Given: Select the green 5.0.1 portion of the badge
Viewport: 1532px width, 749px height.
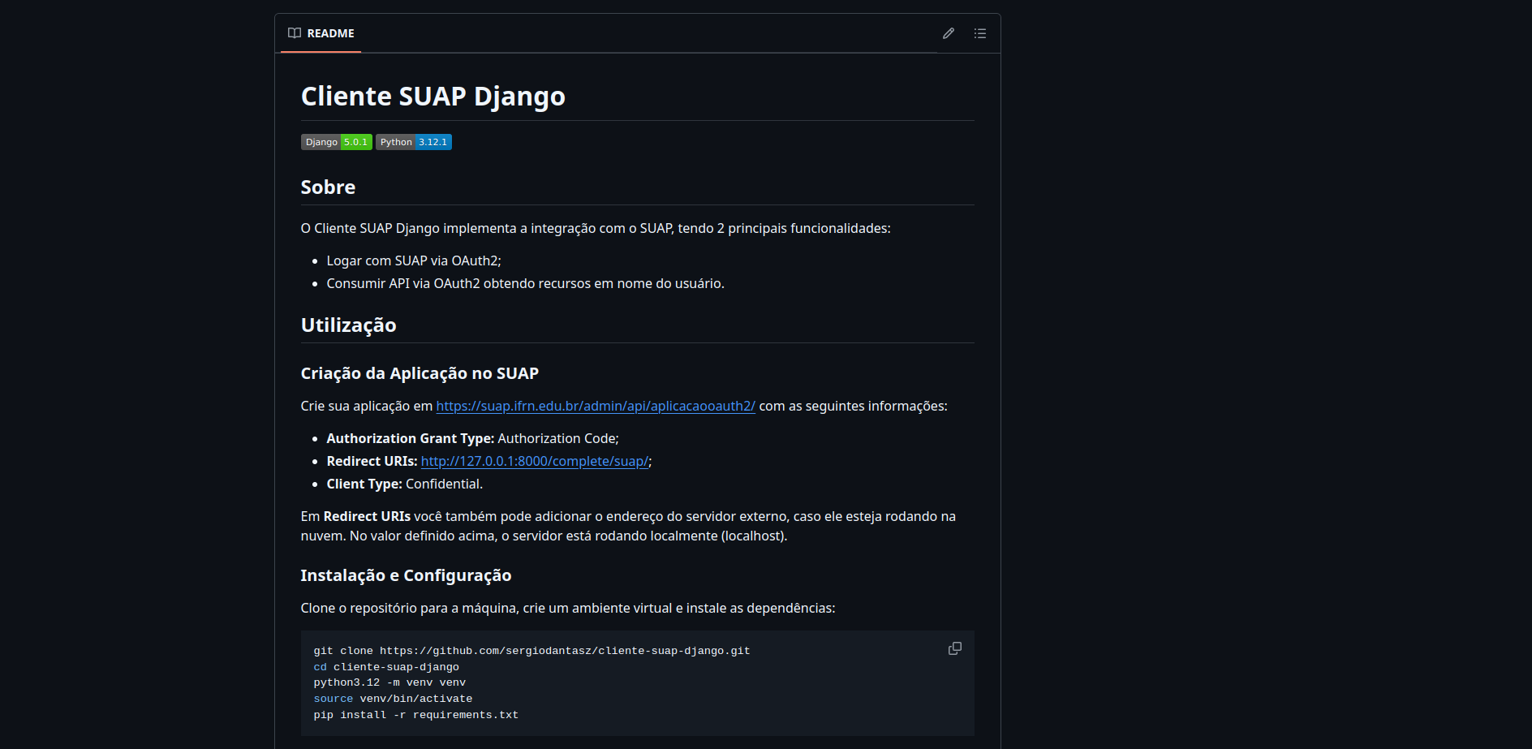Looking at the screenshot, I should [355, 142].
